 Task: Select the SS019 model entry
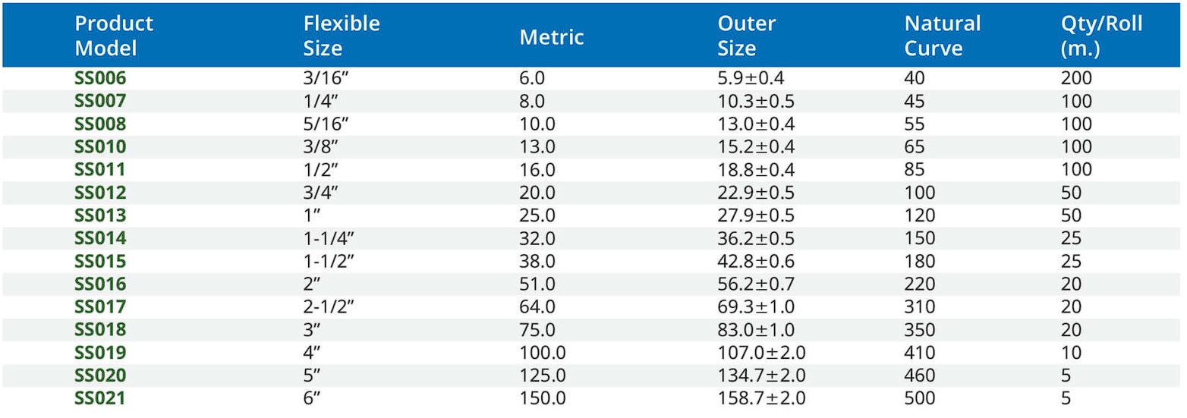(x=99, y=353)
